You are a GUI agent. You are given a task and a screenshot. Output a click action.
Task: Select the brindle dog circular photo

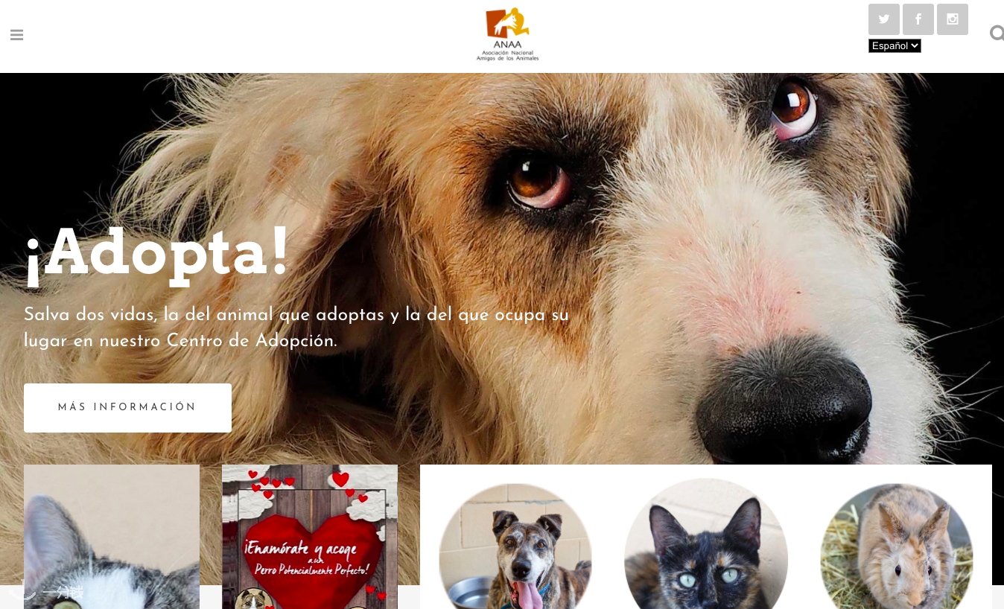pos(515,546)
